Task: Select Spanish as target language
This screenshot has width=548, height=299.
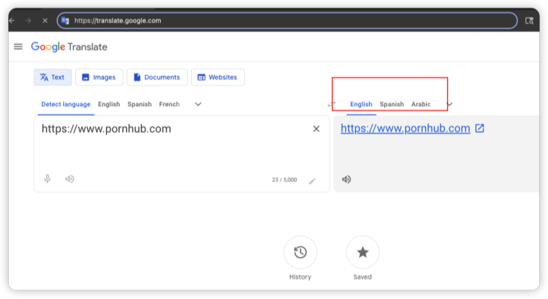Action: (392, 104)
